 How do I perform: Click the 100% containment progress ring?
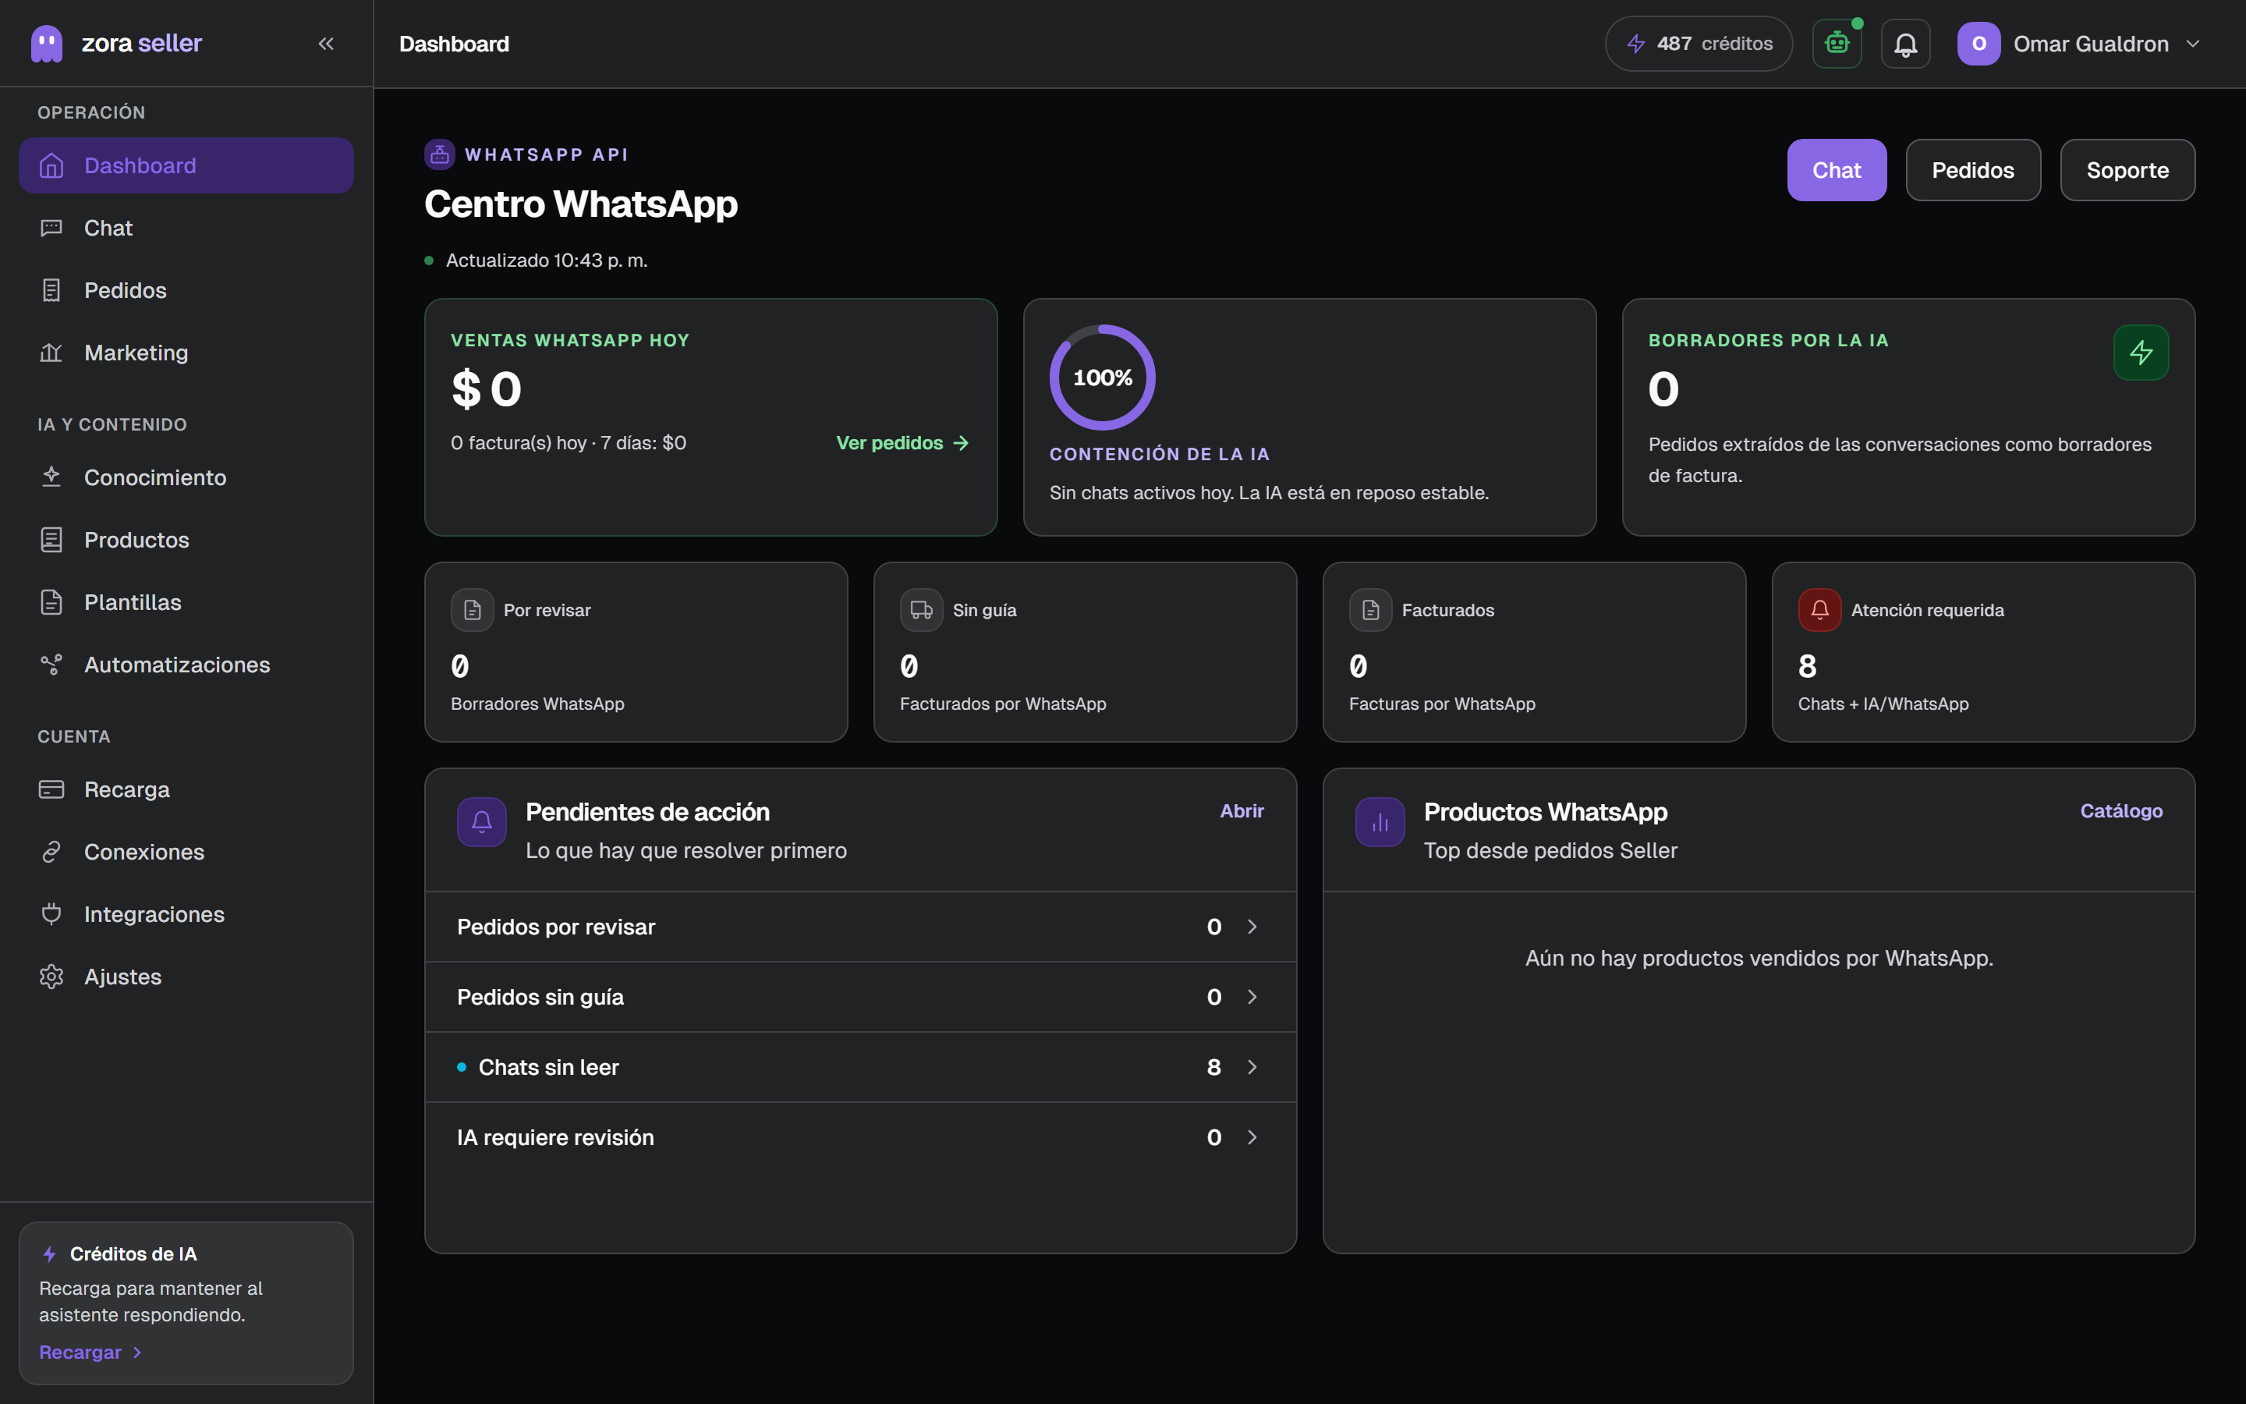click(1103, 377)
